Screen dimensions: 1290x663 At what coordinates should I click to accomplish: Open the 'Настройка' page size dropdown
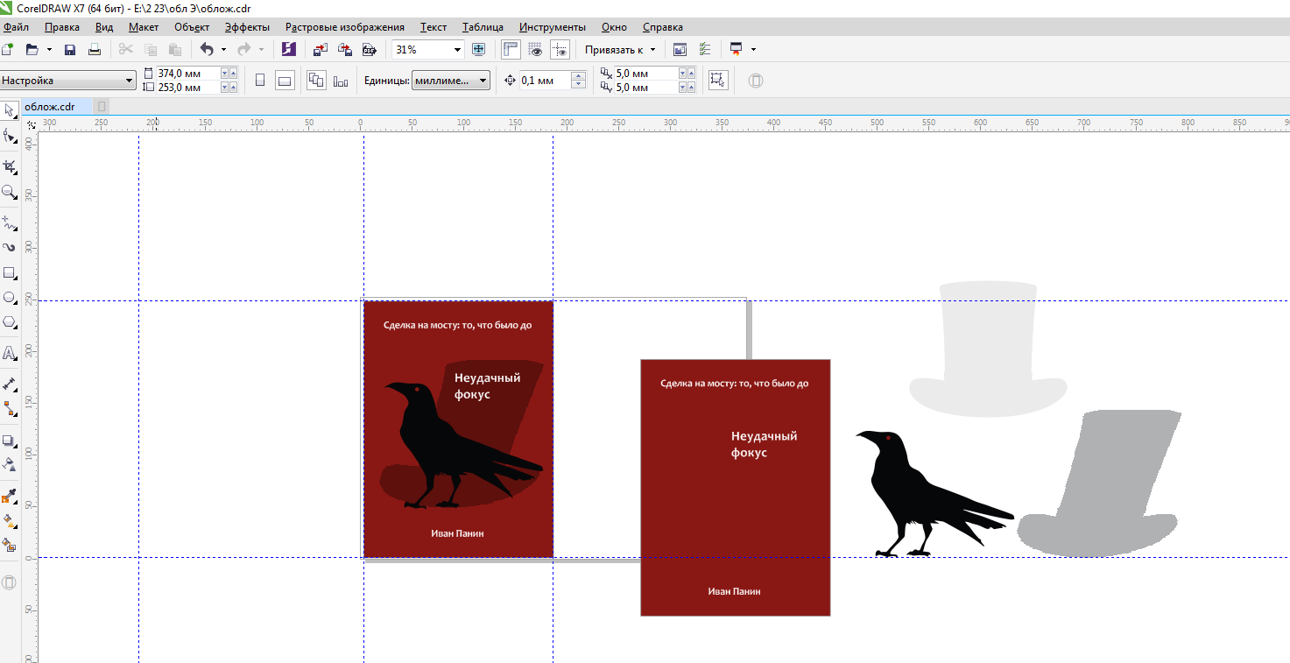click(130, 81)
